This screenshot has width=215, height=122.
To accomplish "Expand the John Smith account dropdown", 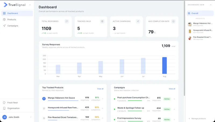I will pyautogui.click(x=31, y=117).
